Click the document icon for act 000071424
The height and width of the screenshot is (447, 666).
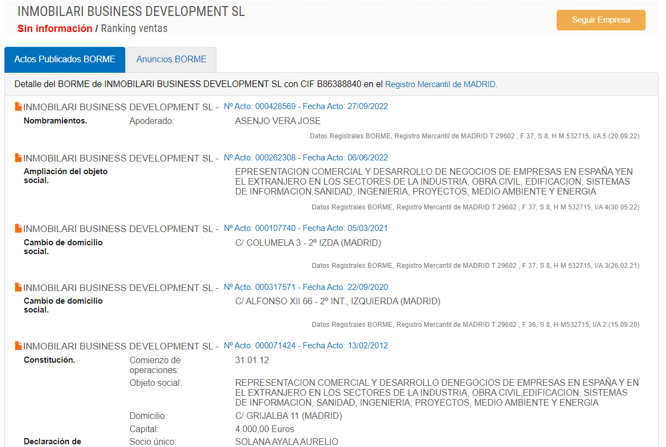pyautogui.click(x=18, y=346)
